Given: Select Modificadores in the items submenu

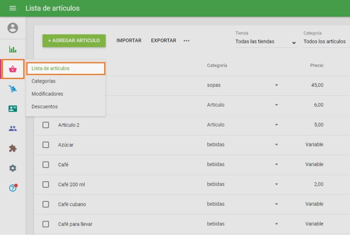Looking at the screenshot, I should tap(47, 94).
